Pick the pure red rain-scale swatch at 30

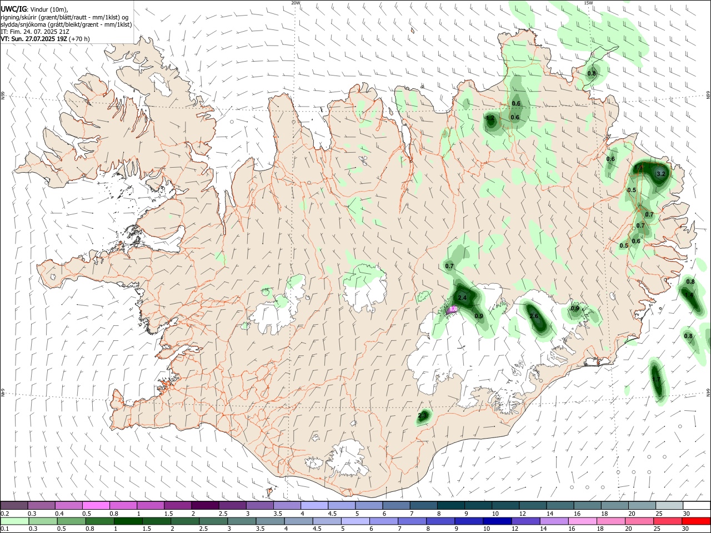(x=696, y=521)
